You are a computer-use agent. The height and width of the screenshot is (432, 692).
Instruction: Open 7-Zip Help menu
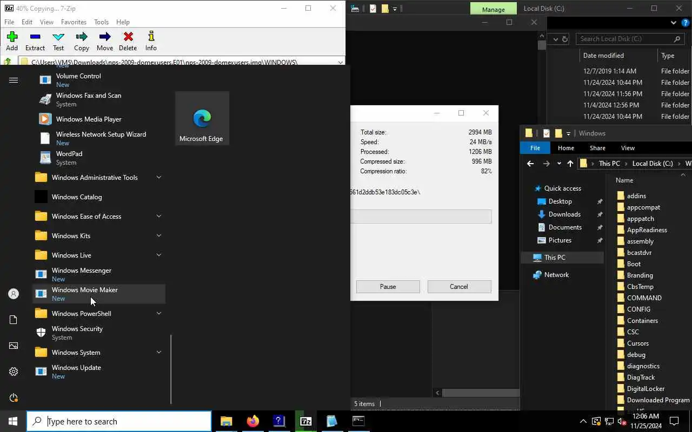point(123,22)
